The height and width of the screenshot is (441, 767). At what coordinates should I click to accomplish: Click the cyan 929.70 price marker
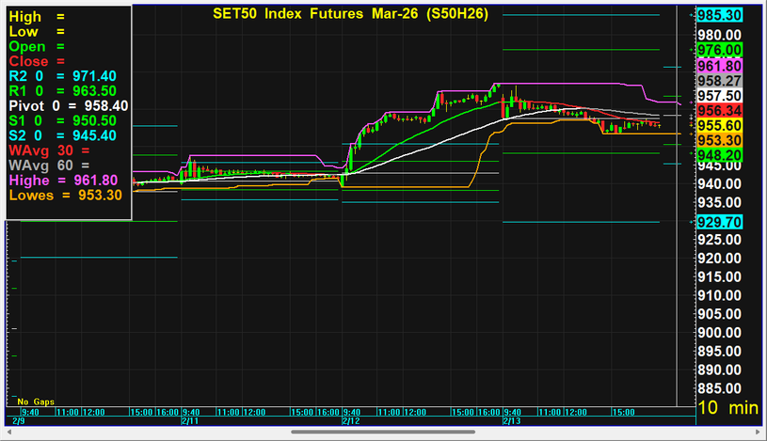[x=720, y=222]
